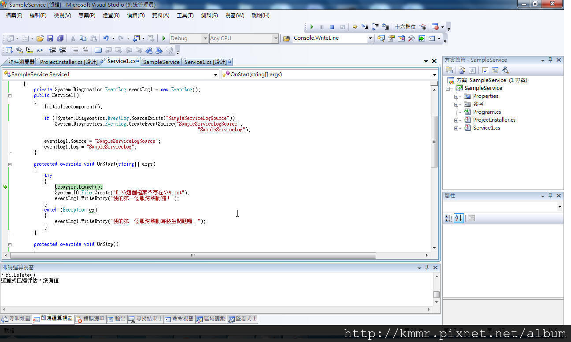Click the Save All icon
571x342 pixels.
[60, 38]
